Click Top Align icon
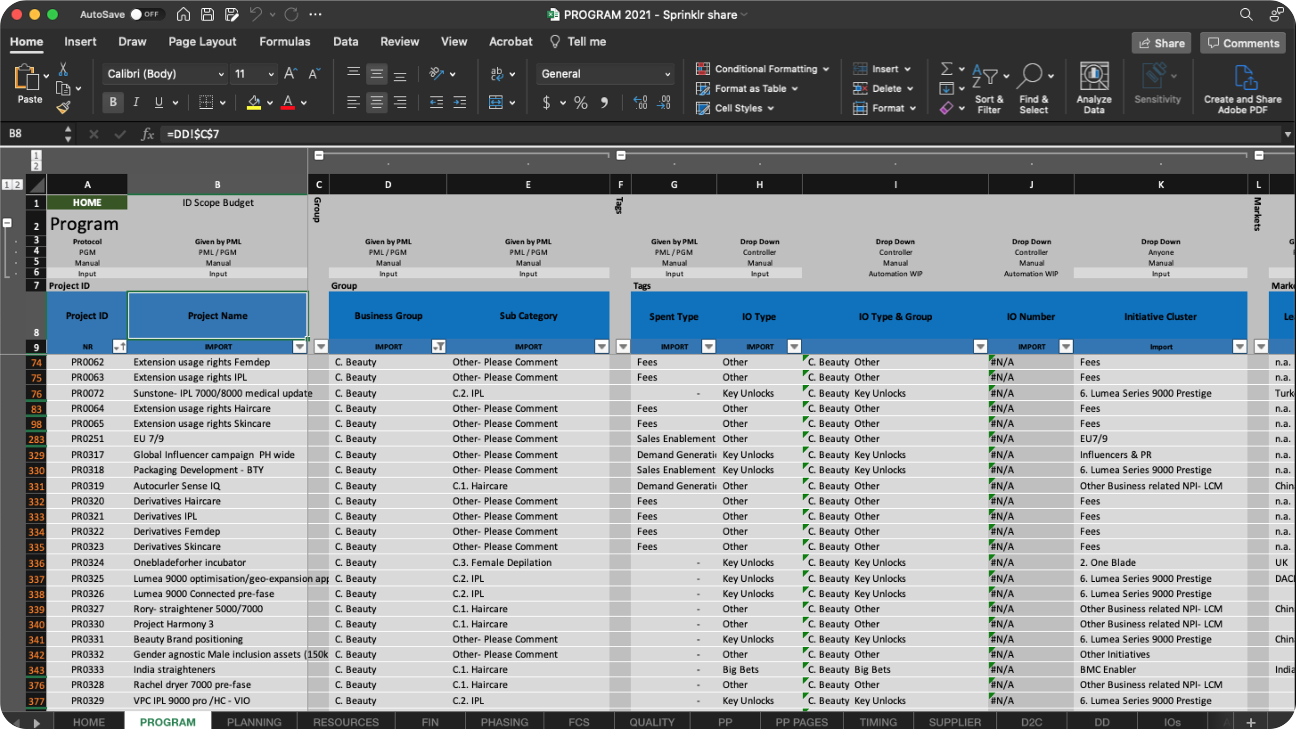The image size is (1296, 729). [x=353, y=74]
